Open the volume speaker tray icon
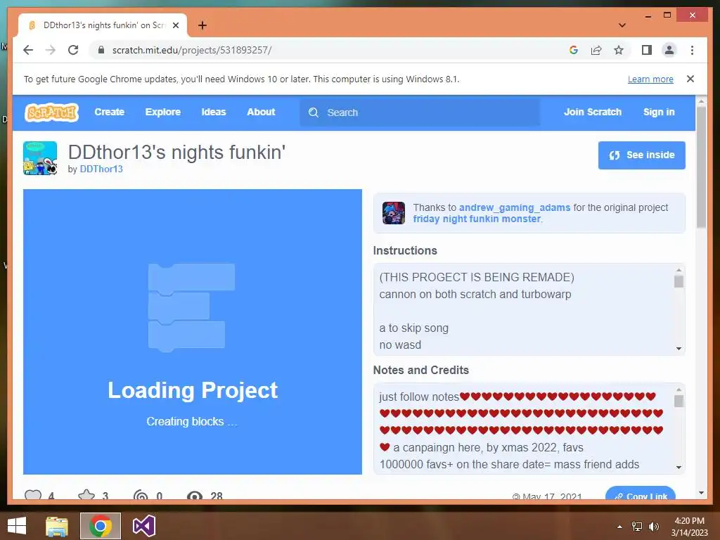This screenshot has width=720, height=540. click(653, 527)
